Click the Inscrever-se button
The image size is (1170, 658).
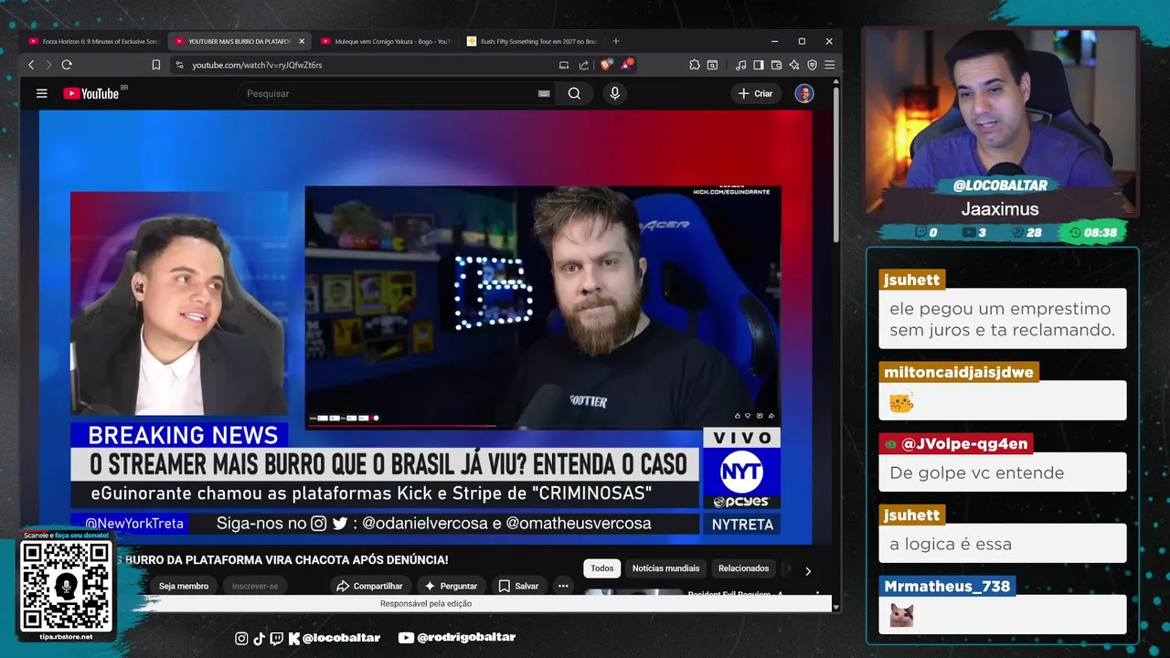tap(255, 586)
